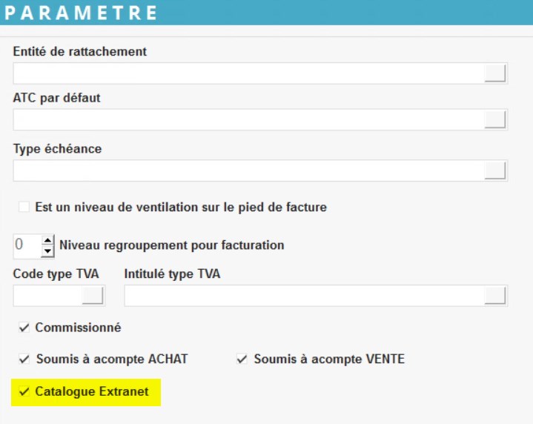Open Code type TVA lookup button

click(93, 295)
